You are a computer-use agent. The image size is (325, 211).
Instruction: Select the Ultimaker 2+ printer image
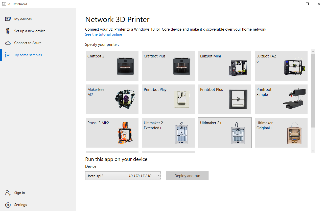[x=238, y=133]
